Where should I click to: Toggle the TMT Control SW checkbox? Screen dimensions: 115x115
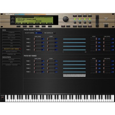coord(54,33)
